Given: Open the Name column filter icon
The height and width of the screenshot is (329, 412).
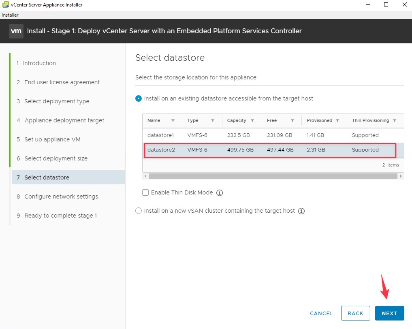Looking at the screenshot, I should click(173, 121).
